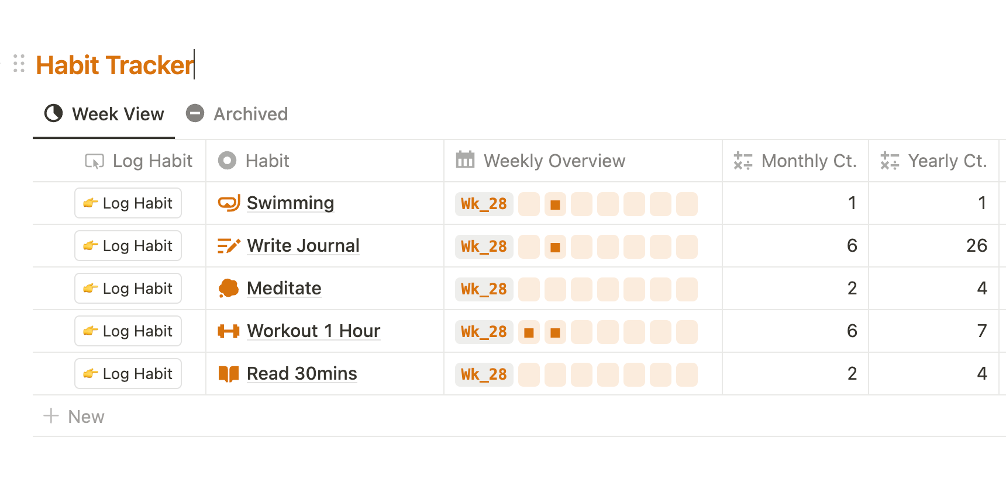Click the Swimming goggles habit icon
The width and height of the screenshot is (1006, 493).
[228, 203]
